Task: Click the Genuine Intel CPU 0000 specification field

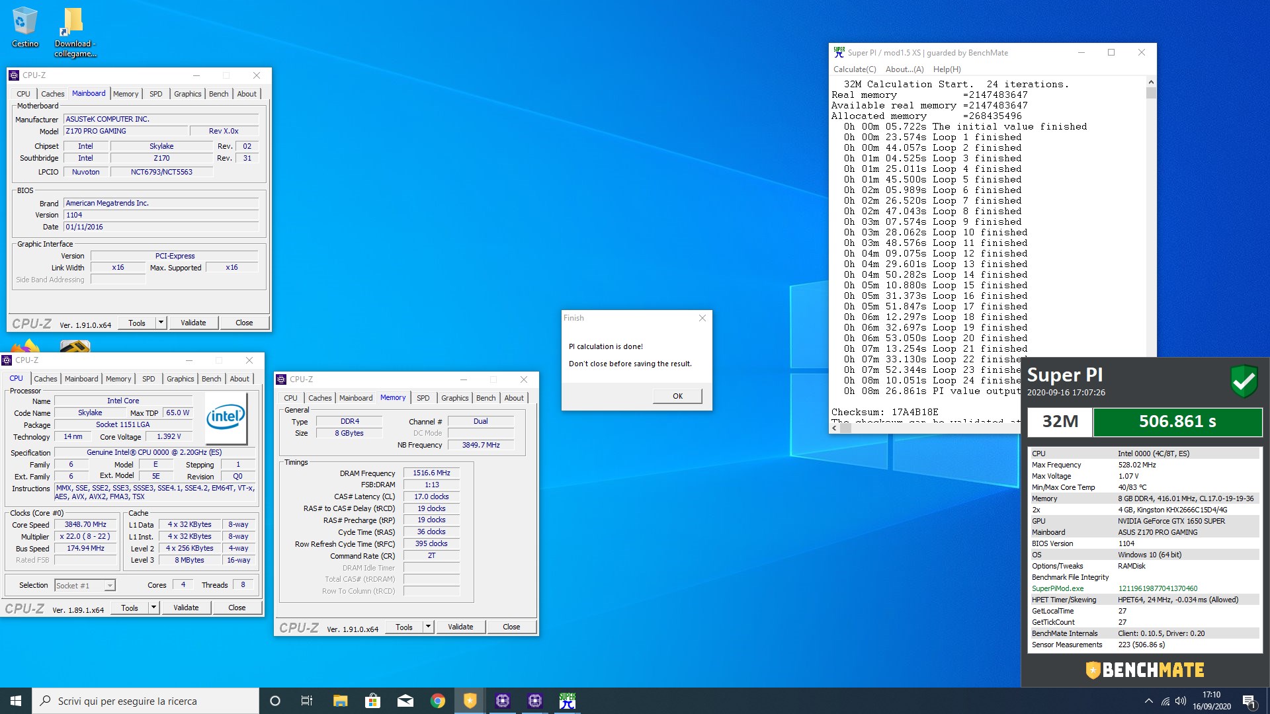Action: tap(154, 452)
